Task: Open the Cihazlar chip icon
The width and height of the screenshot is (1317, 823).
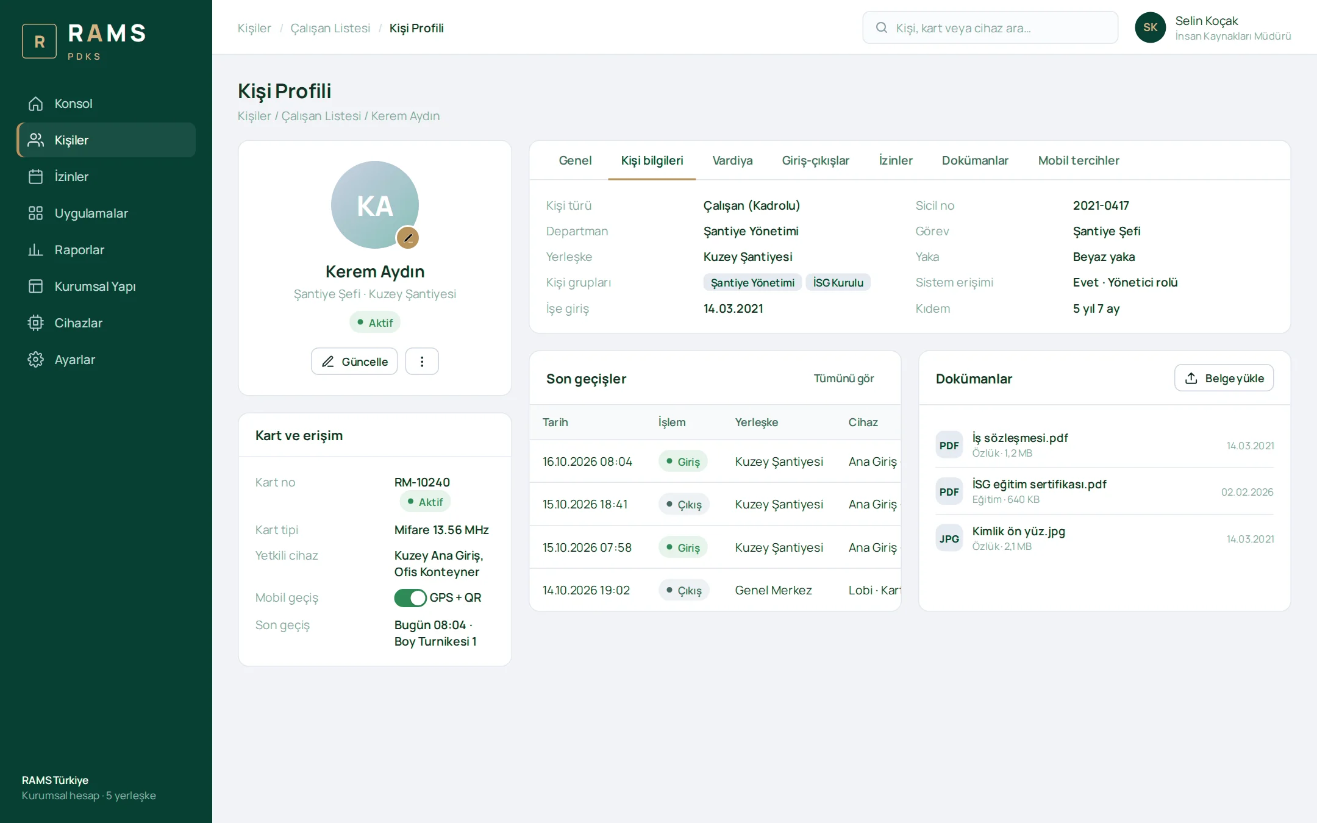Action: [x=35, y=323]
